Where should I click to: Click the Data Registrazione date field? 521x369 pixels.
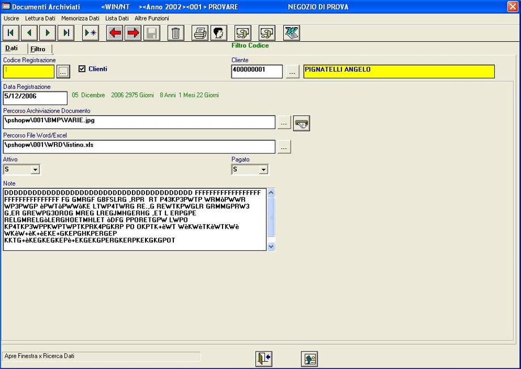[35, 98]
